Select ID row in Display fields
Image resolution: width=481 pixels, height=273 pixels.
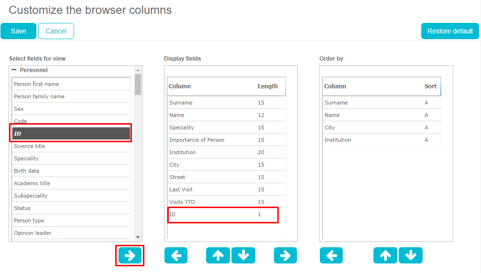[x=222, y=214]
